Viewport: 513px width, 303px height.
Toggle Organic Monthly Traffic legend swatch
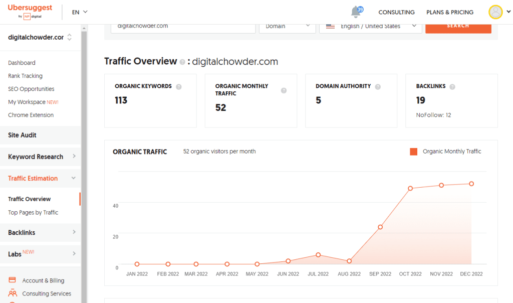[x=413, y=151]
